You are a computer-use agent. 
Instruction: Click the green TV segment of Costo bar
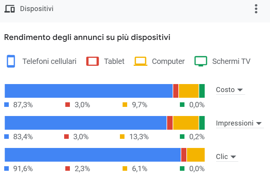(x=202, y=91)
